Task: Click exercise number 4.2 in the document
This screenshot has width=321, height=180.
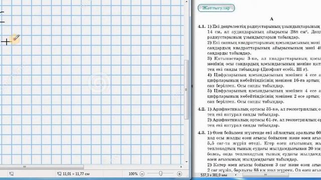Action: pyautogui.click(x=202, y=109)
